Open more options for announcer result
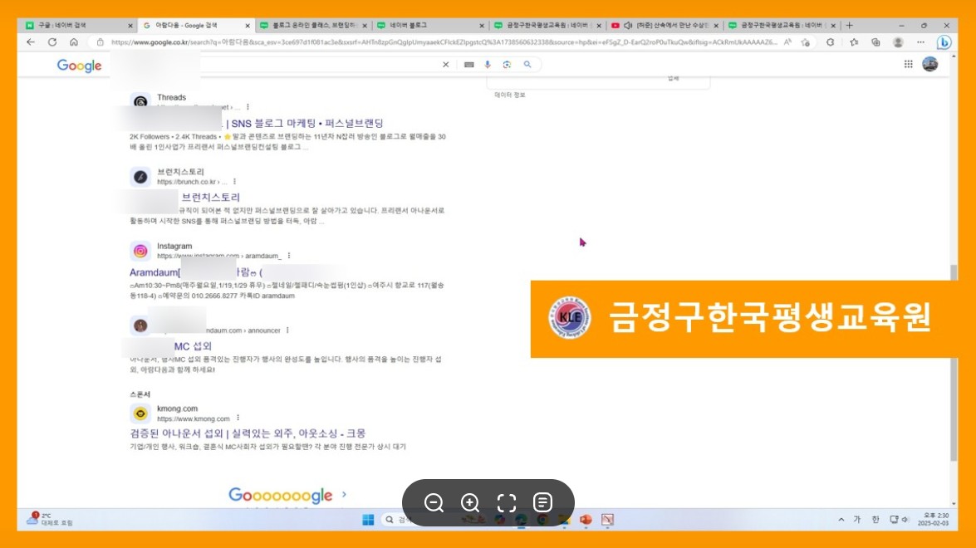The width and height of the screenshot is (976, 548). click(x=287, y=330)
